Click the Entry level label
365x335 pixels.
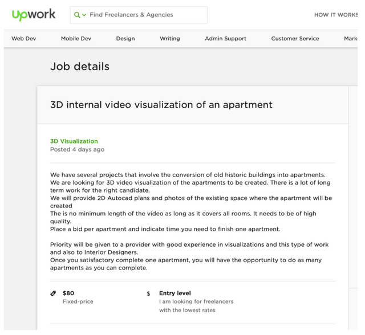(x=175, y=293)
